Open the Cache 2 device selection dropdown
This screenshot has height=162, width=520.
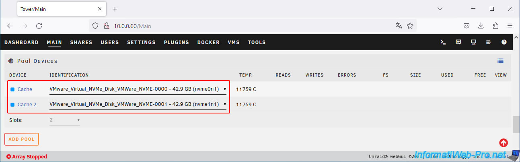point(138,105)
